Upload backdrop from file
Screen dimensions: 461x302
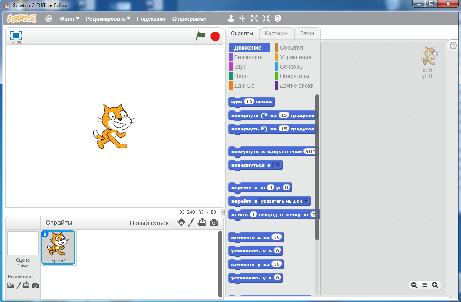[26, 285]
